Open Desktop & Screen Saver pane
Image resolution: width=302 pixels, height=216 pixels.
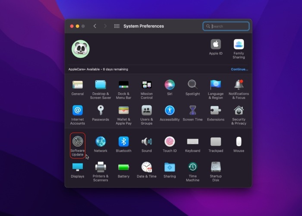[x=101, y=89]
